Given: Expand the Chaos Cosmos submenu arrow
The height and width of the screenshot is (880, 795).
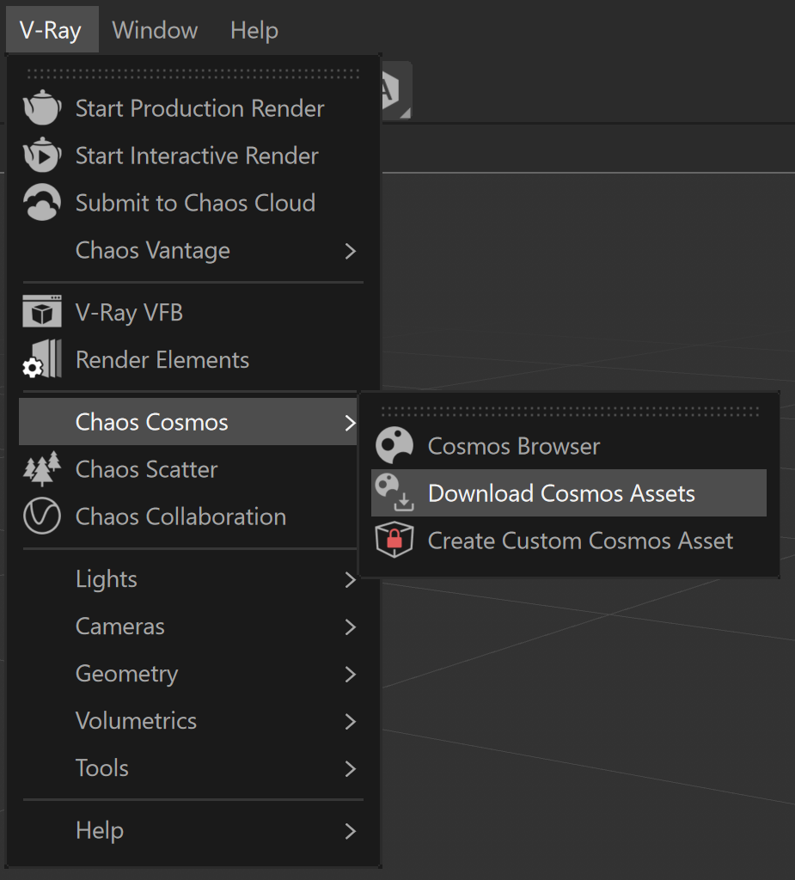Looking at the screenshot, I should (351, 423).
